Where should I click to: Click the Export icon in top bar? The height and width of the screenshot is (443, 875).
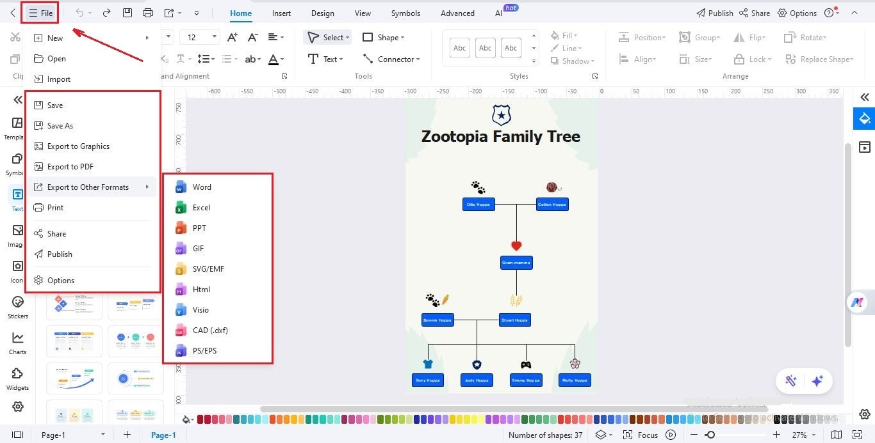pyautogui.click(x=169, y=13)
